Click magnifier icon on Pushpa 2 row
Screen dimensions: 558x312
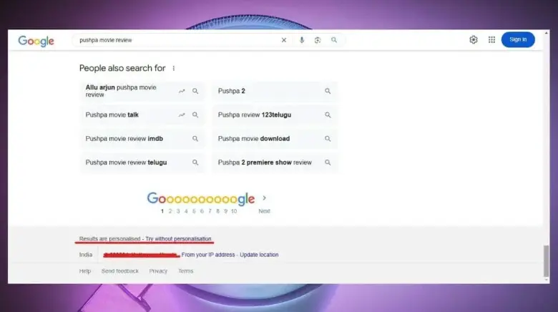[328, 91]
